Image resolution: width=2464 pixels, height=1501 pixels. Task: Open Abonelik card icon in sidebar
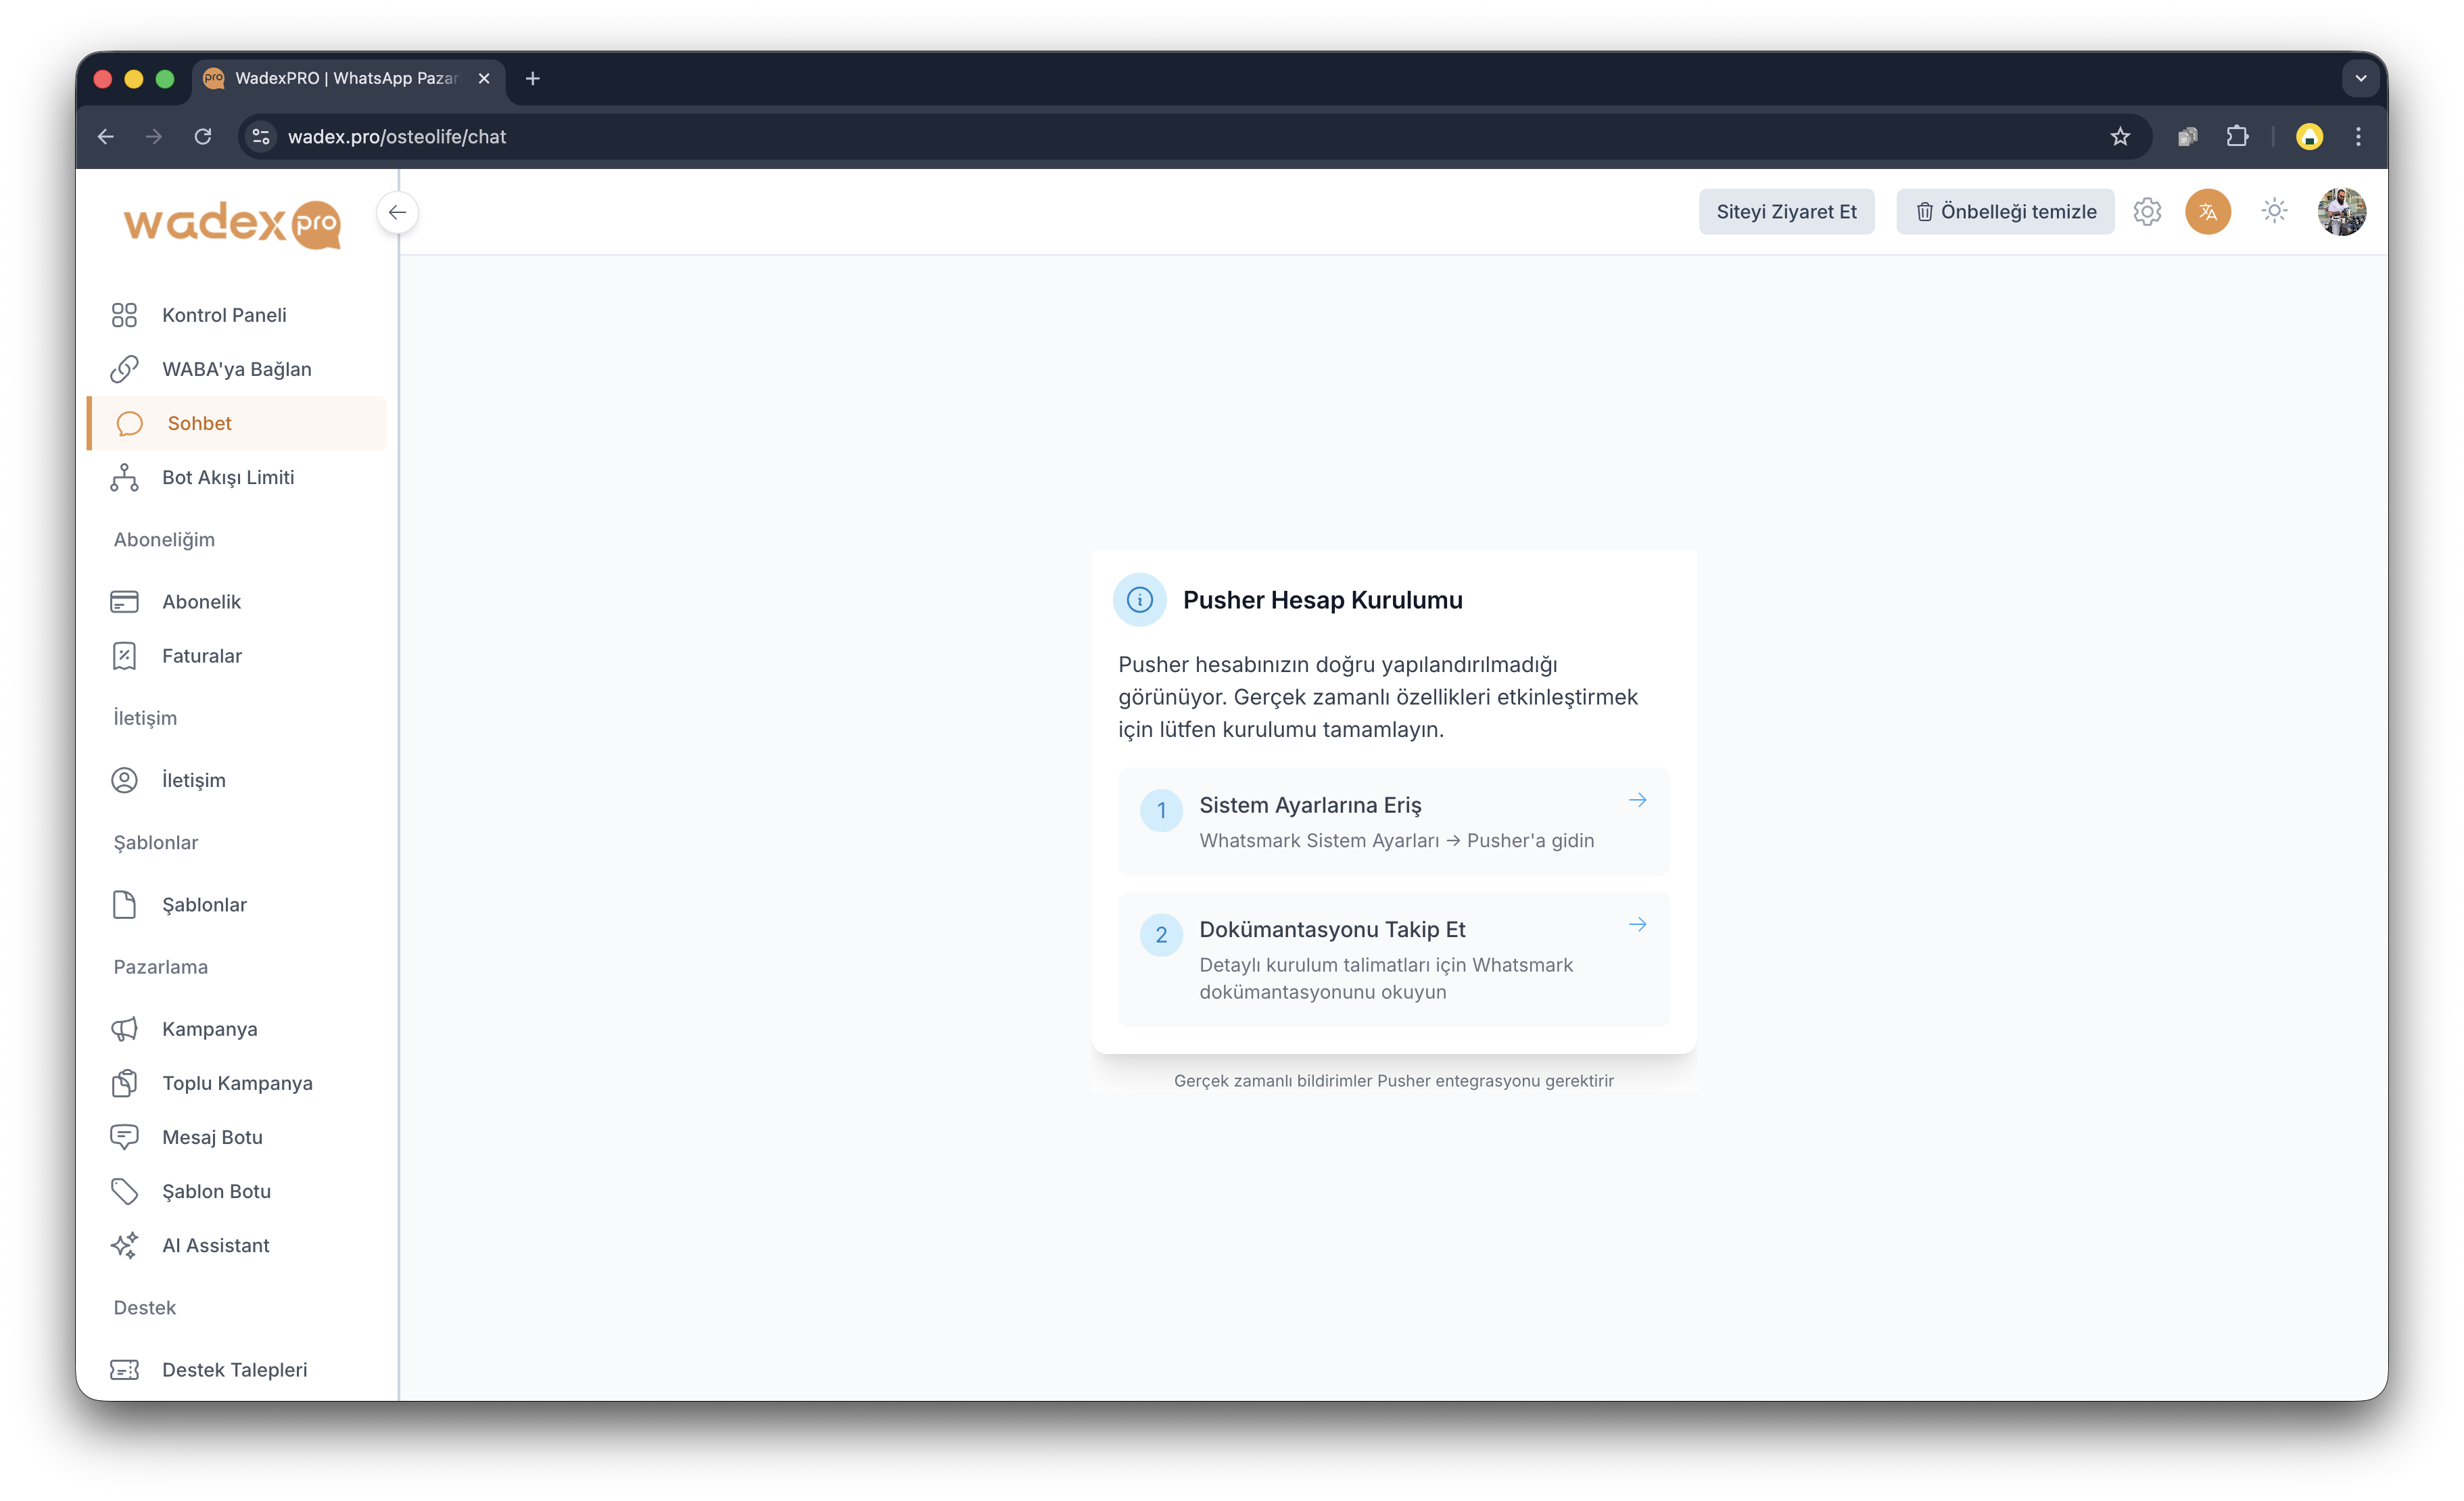click(124, 602)
